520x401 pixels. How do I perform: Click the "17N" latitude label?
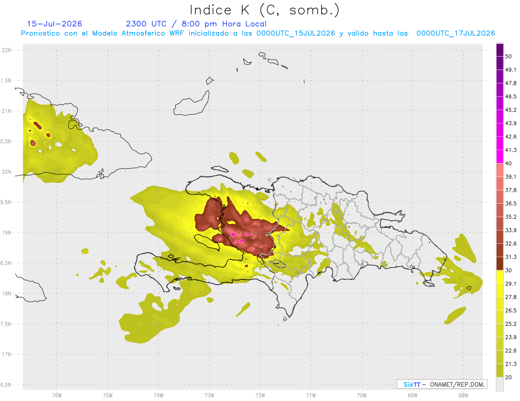[7, 354]
